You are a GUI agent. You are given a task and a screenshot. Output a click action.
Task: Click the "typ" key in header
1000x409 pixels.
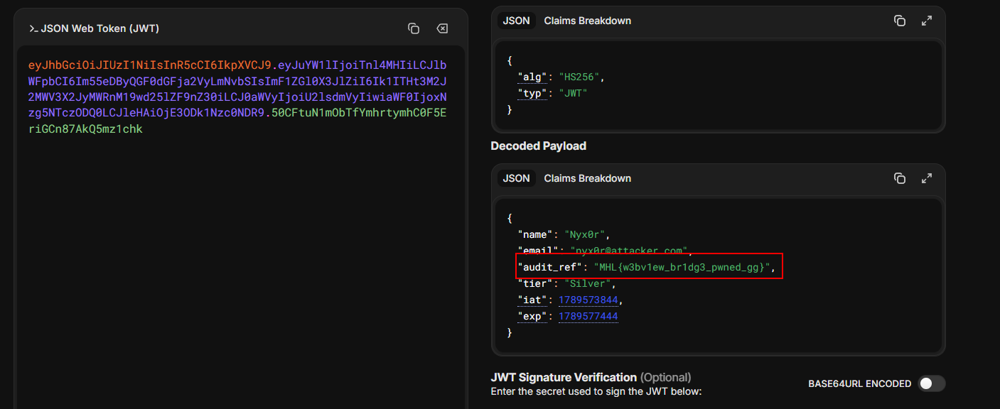click(x=533, y=93)
